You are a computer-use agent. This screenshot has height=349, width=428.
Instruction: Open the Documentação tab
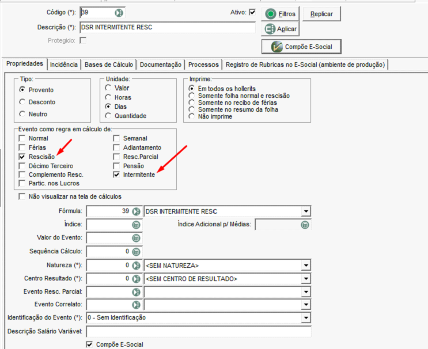click(161, 65)
